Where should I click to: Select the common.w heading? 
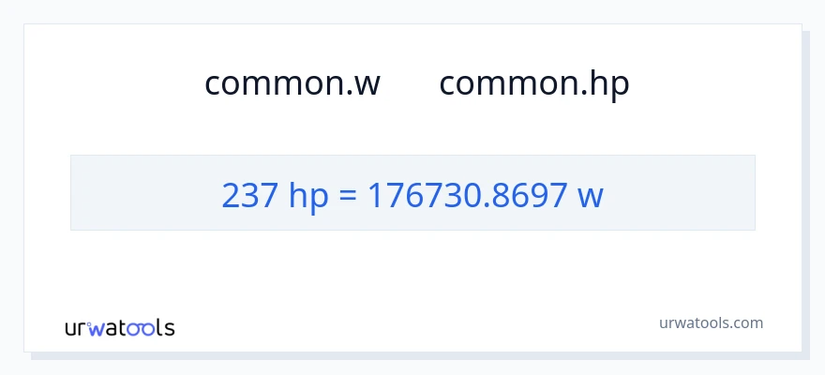292,83
